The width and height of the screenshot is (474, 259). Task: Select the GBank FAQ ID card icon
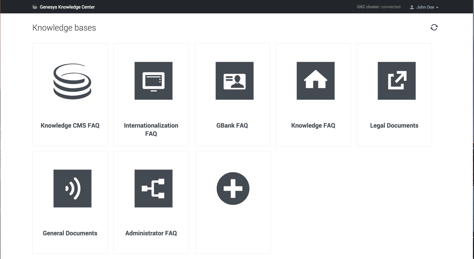[234, 81]
